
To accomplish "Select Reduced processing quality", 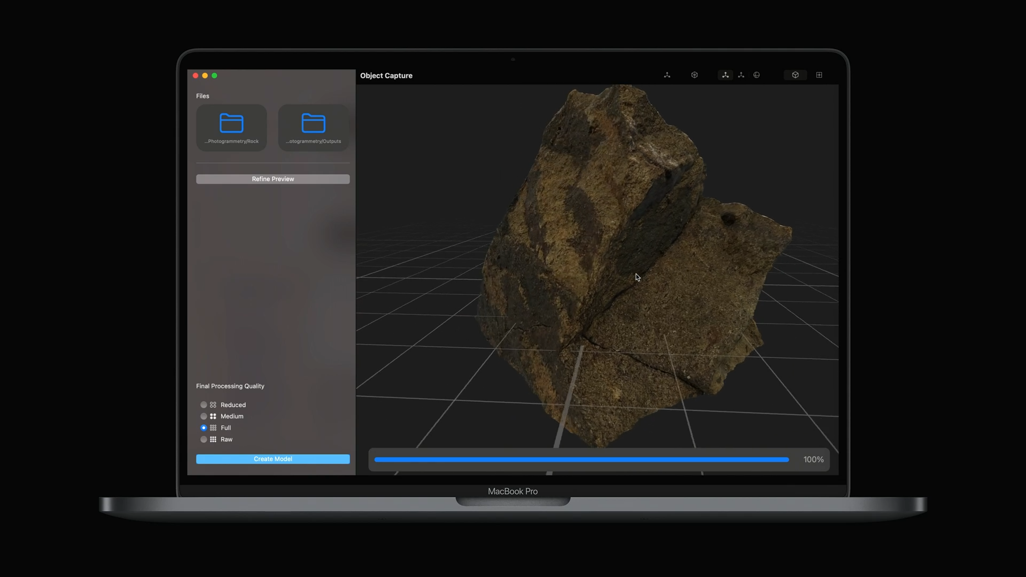I will 204,405.
